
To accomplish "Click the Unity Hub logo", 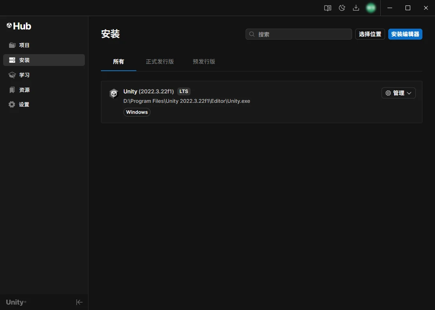I will point(19,26).
